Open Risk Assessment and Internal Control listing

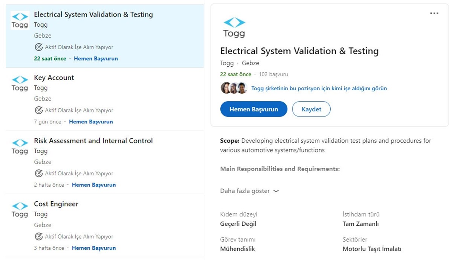tap(93, 141)
